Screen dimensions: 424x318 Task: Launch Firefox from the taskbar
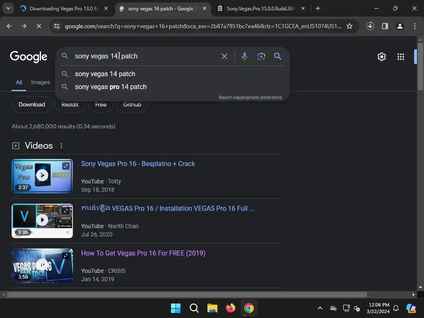click(x=230, y=308)
